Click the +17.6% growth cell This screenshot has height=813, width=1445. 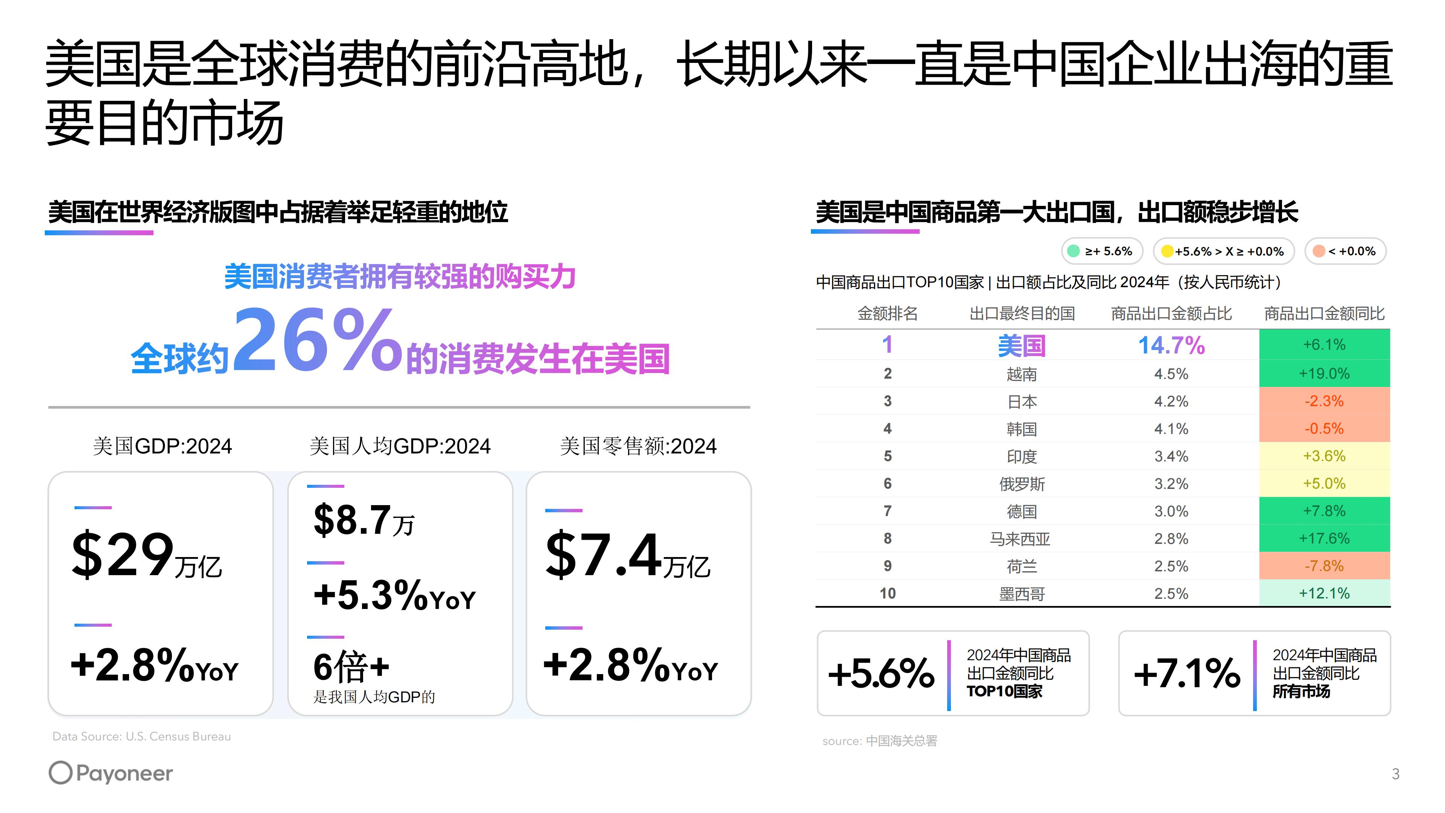pos(1325,538)
